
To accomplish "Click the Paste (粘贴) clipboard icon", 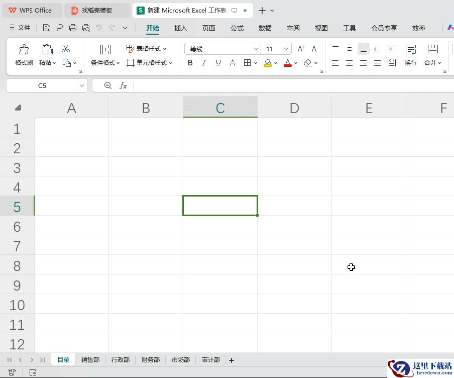I will pyautogui.click(x=48, y=50).
